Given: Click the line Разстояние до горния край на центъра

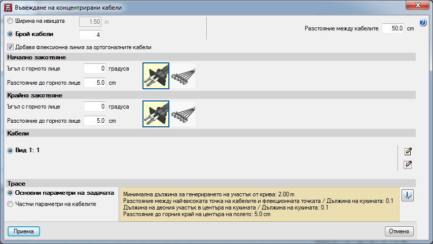Looking at the screenshot, I should pos(197,214).
